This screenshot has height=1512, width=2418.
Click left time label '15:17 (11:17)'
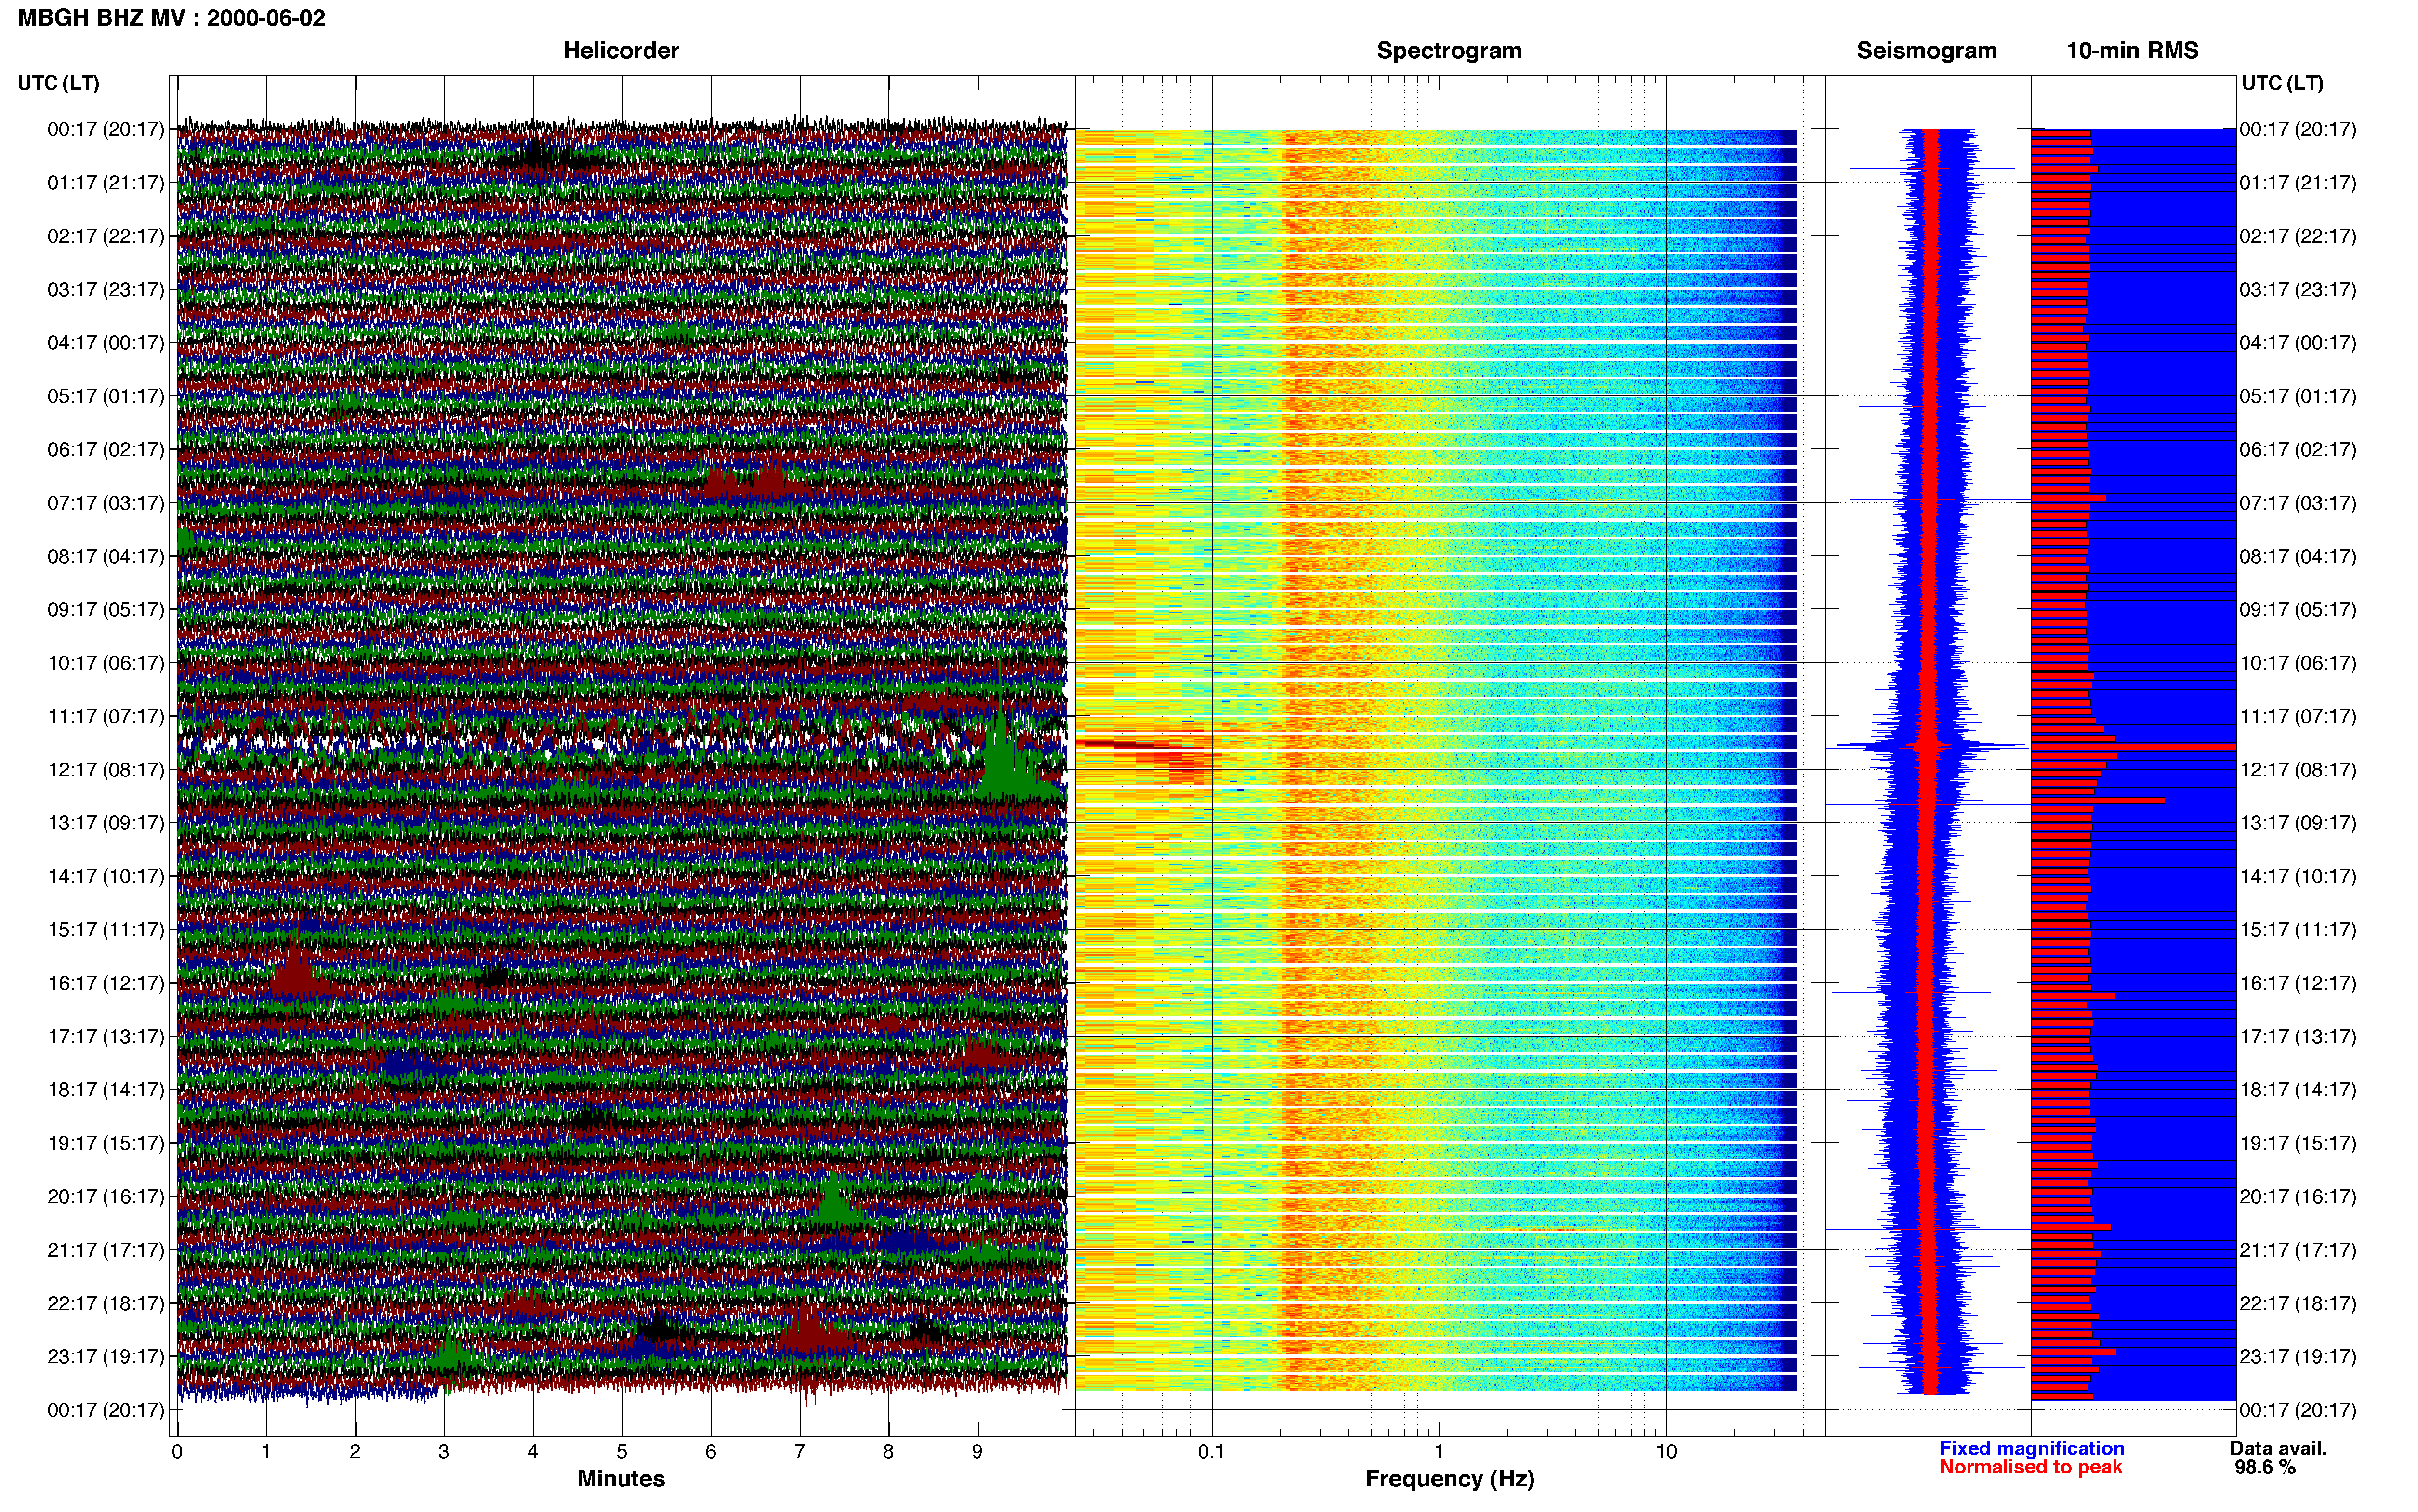(106, 929)
